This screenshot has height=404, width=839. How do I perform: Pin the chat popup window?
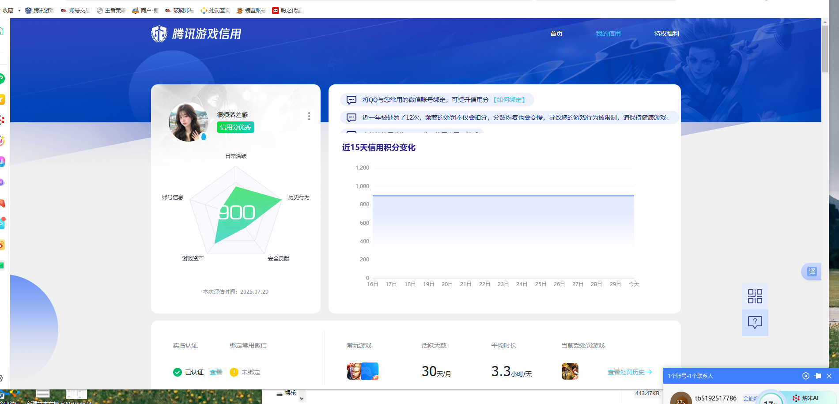(817, 376)
